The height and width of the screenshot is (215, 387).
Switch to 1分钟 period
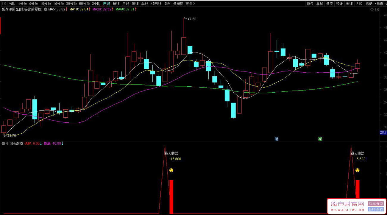[x=22, y=4]
